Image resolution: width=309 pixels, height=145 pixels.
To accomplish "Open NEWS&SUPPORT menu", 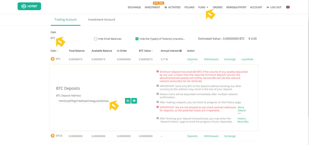I will coord(236,7).
